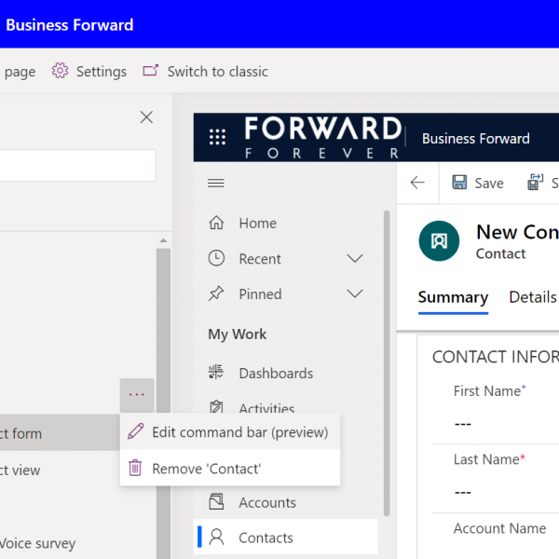Image resolution: width=559 pixels, height=559 pixels.
Task: Switch to the Details tab
Action: click(532, 297)
